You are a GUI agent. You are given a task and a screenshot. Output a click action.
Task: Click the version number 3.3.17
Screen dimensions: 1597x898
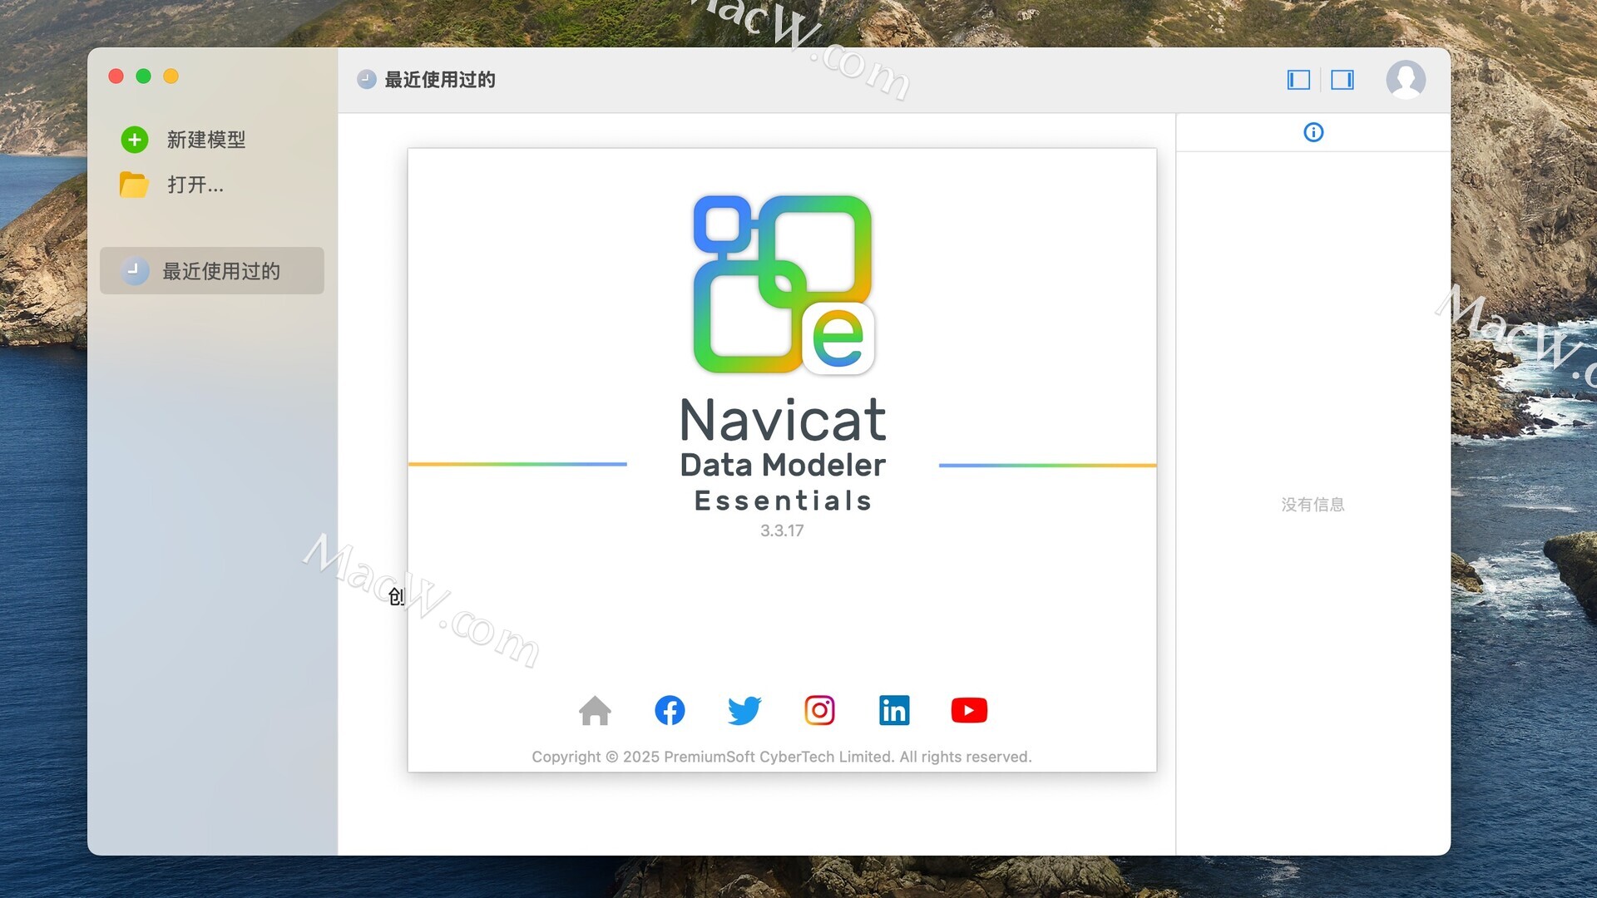782,530
